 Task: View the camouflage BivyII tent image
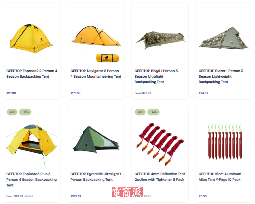[x=160, y=40]
